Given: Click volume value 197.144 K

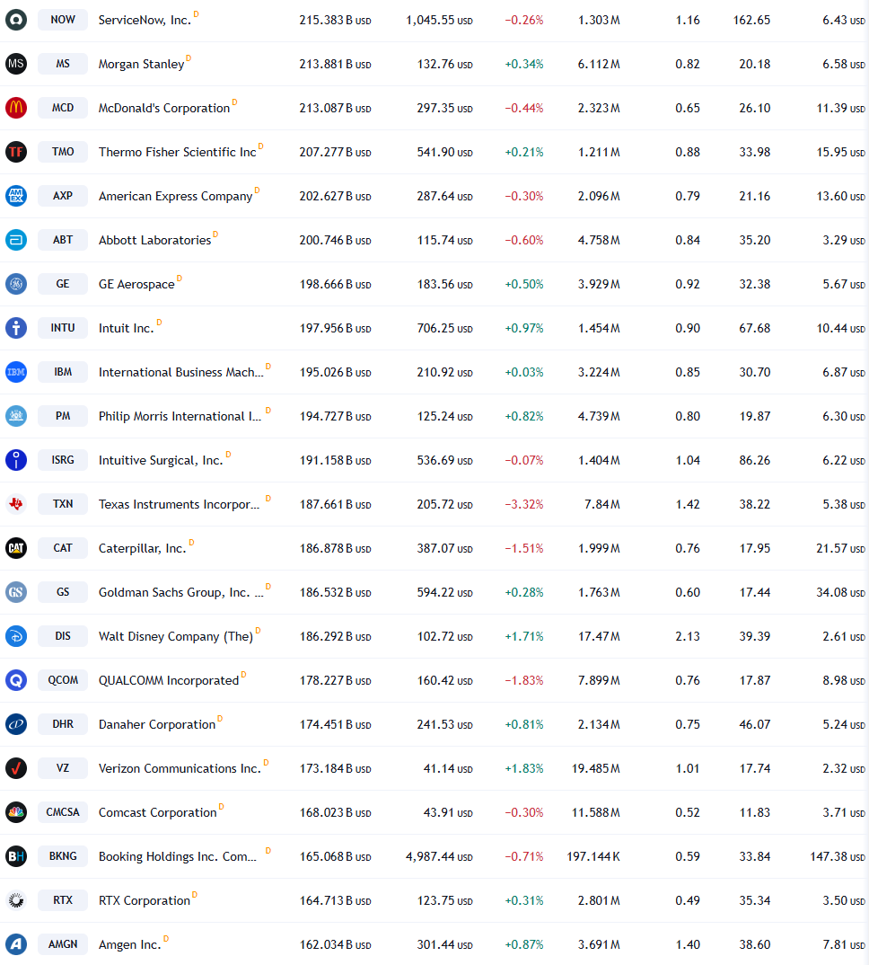Looking at the screenshot, I should point(592,856).
